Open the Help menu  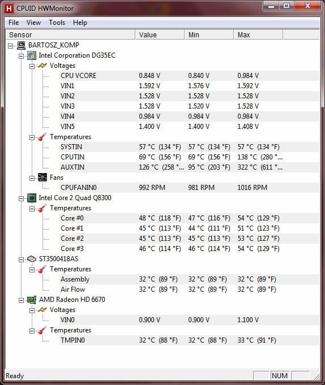pos(80,23)
